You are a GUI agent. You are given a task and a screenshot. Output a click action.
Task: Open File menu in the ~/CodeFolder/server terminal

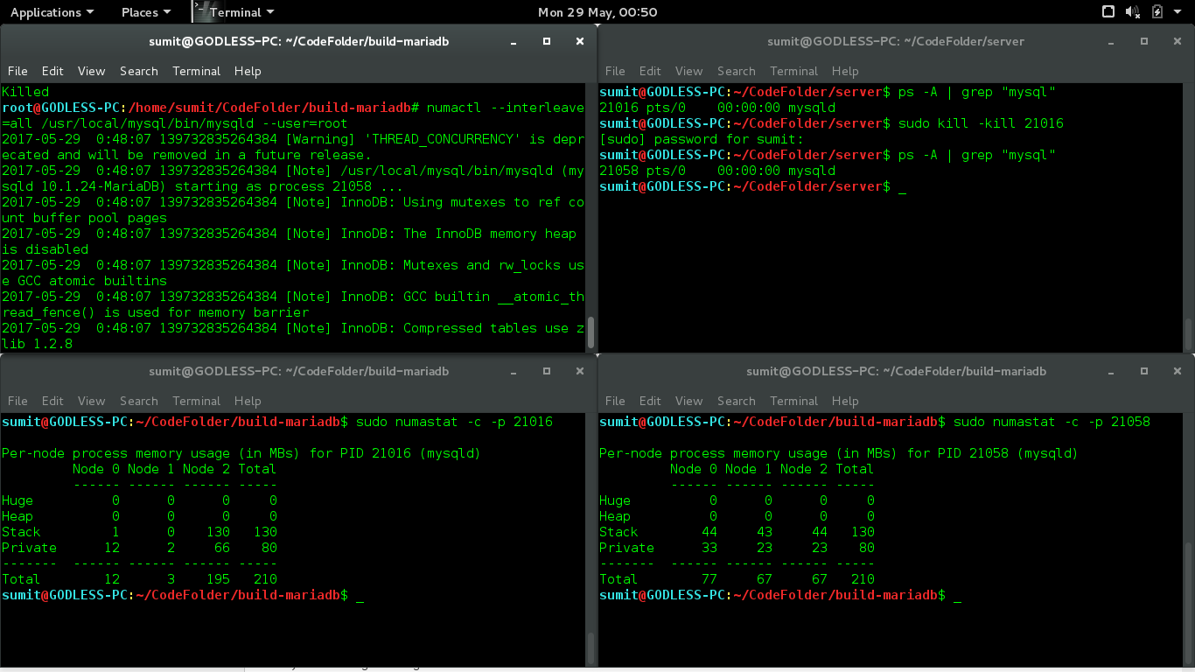pos(615,71)
